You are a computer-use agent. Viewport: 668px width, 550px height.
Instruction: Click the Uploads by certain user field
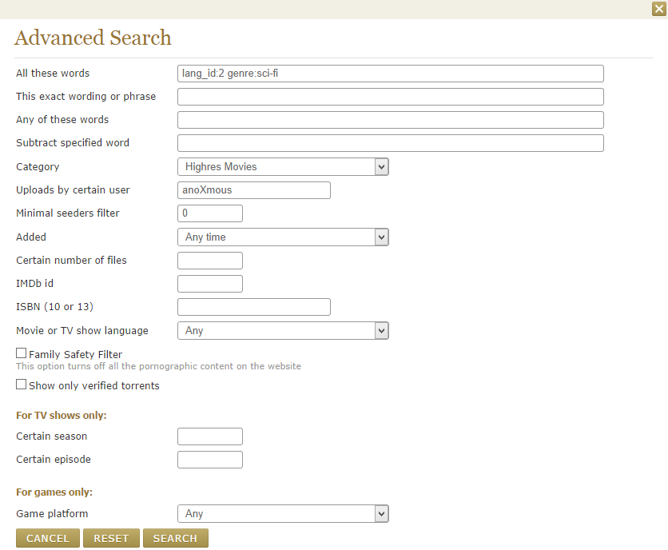[253, 190]
